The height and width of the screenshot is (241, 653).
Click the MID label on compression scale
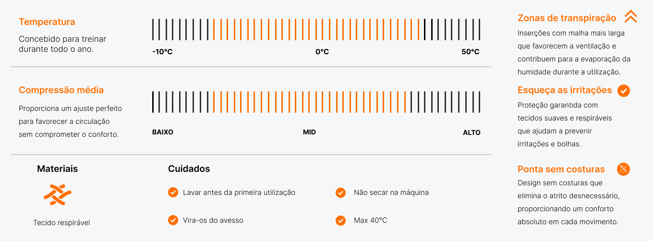tap(309, 132)
